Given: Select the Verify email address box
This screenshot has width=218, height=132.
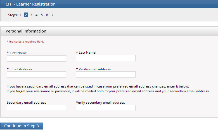Looking at the screenshot, I should coord(106,74).
